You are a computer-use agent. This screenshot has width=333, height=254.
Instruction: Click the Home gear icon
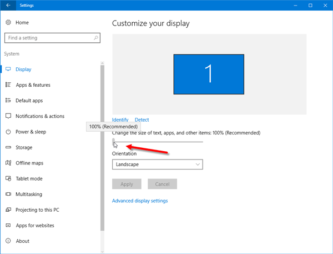pyautogui.click(x=8, y=22)
